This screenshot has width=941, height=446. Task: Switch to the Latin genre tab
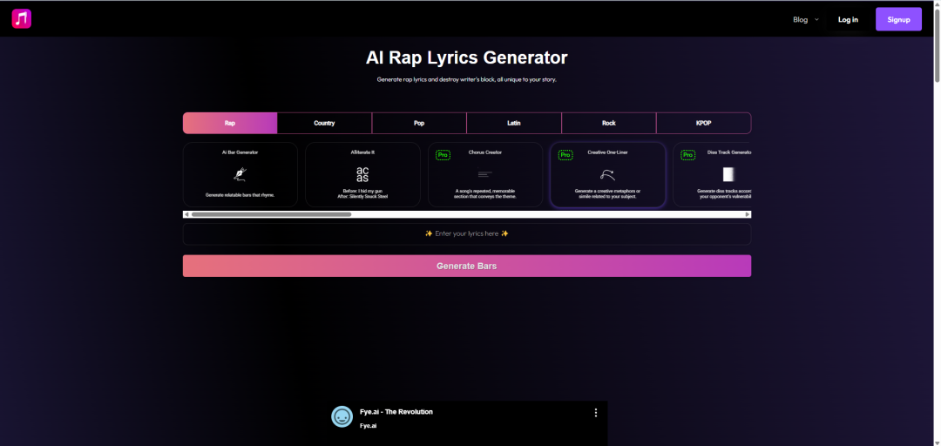point(514,123)
